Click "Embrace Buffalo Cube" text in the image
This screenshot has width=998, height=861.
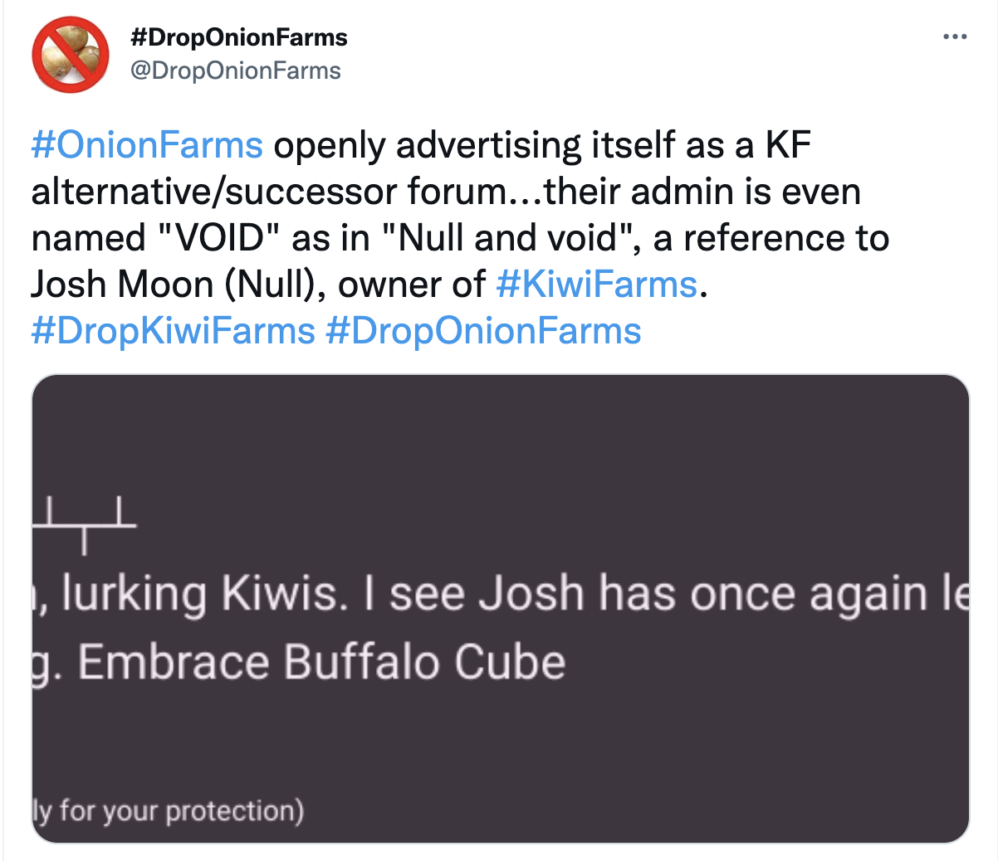coord(321,663)
